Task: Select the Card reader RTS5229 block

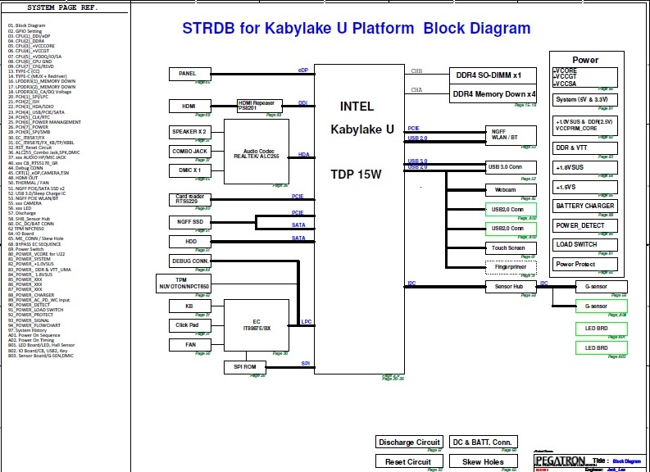Action: click(x=190, y=199)
